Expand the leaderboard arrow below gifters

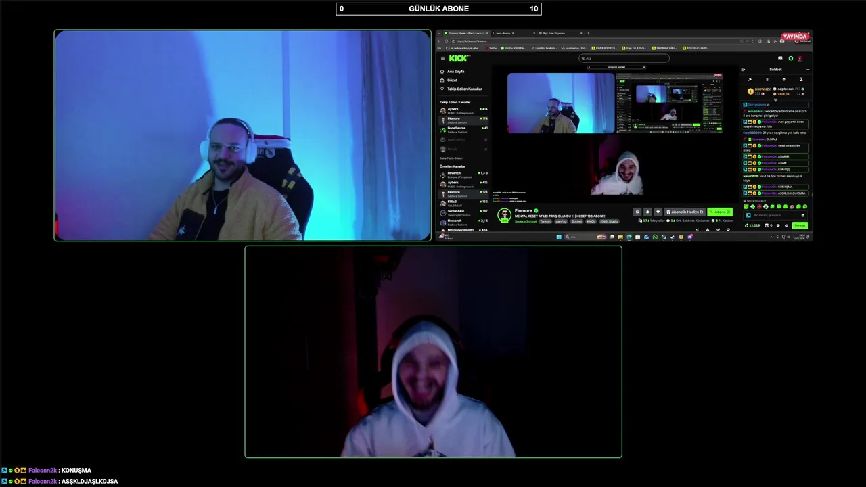775,99
